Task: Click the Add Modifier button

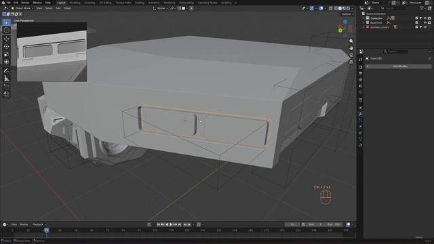Action: (x=398, y=66)
